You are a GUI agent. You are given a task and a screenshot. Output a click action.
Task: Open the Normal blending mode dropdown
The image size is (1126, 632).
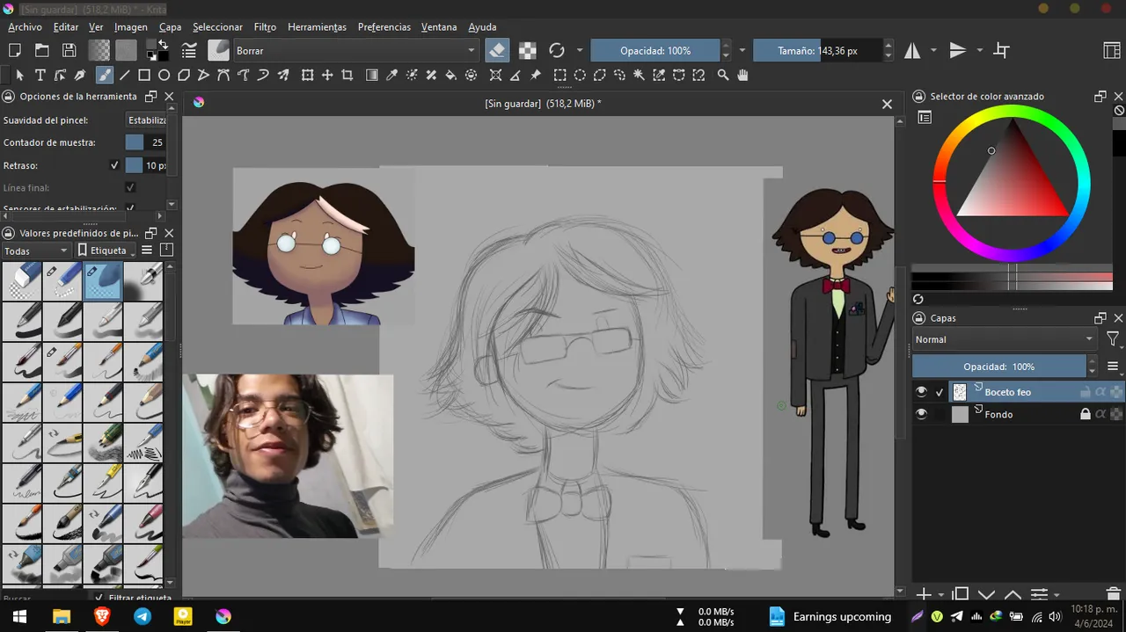pos(1005,339)
